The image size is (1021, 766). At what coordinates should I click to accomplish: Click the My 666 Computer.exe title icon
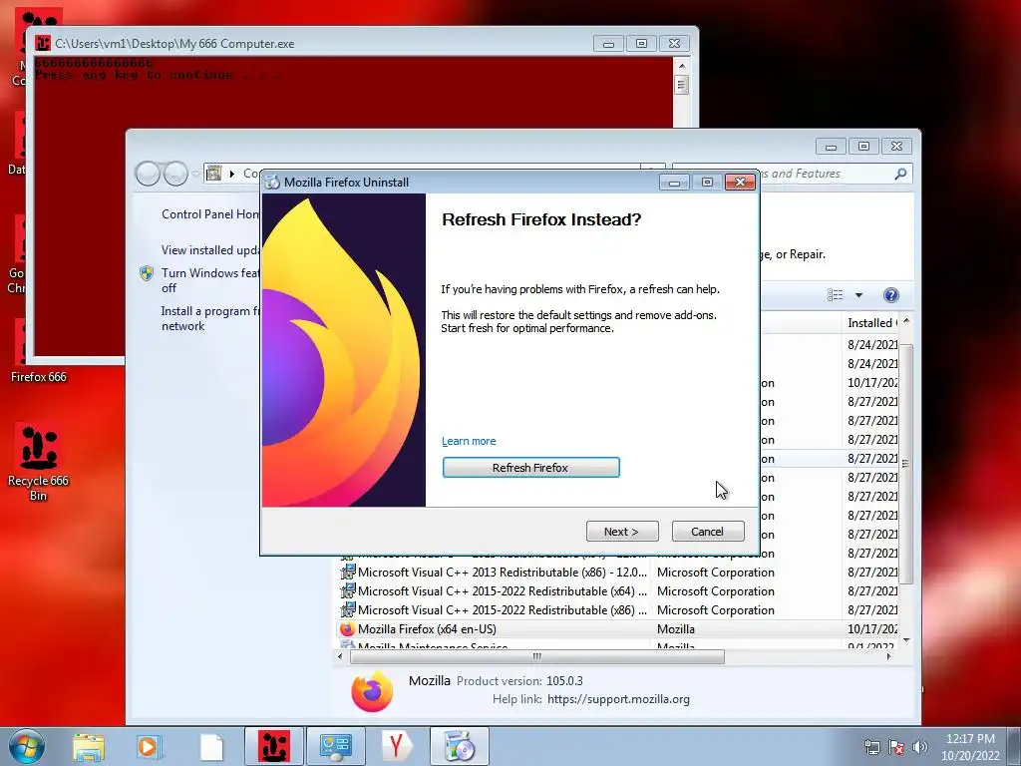pos(43,44)
